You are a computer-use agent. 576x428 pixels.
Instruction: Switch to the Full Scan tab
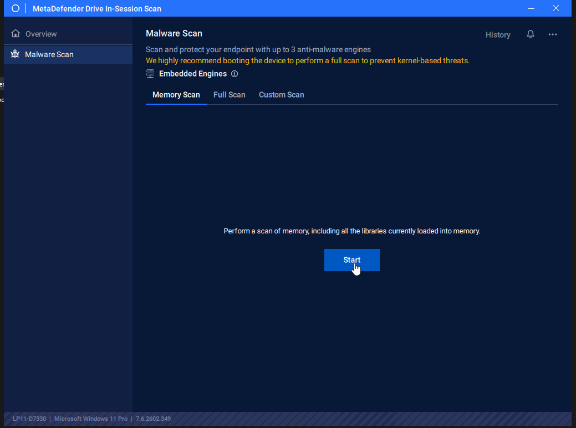229,95
